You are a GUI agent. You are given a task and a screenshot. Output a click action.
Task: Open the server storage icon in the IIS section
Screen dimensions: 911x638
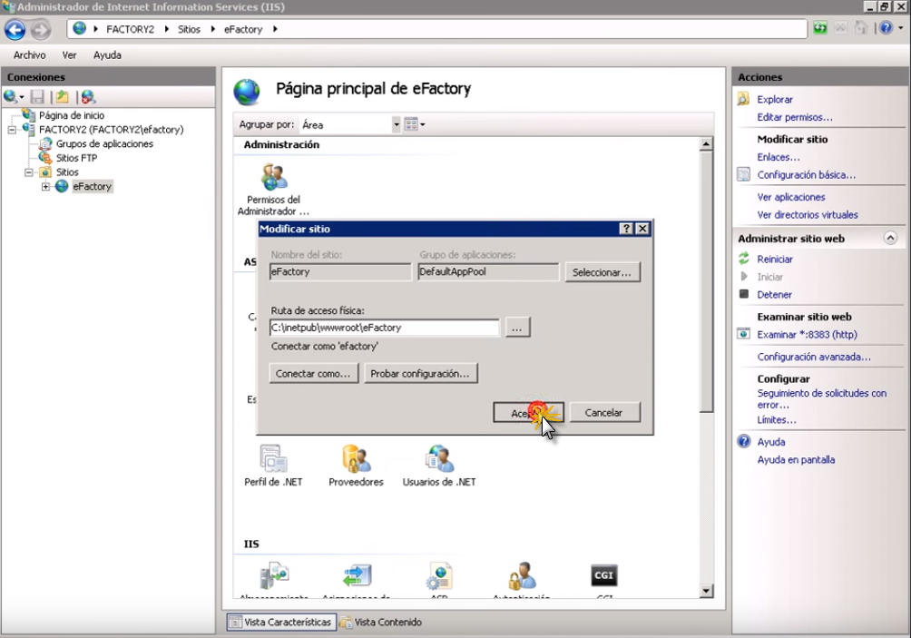pos(274,575)
